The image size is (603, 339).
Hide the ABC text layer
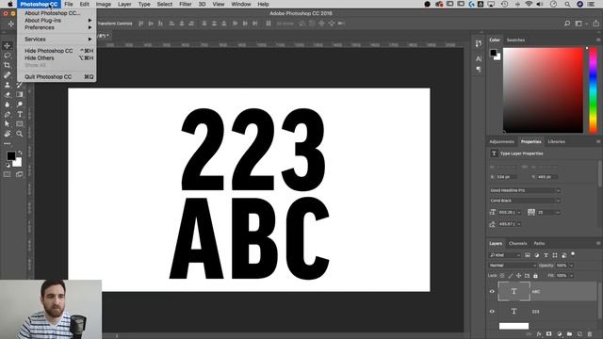pos(492,291)
